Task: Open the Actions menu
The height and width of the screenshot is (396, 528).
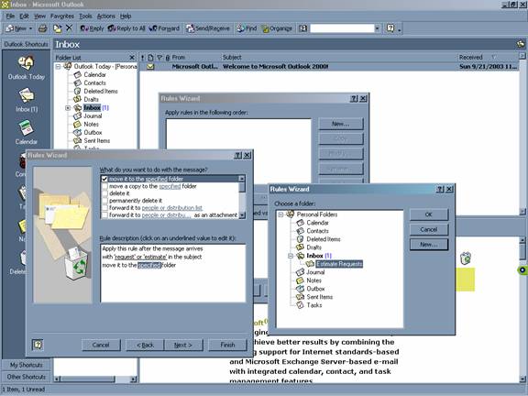Action: (105, 16)
